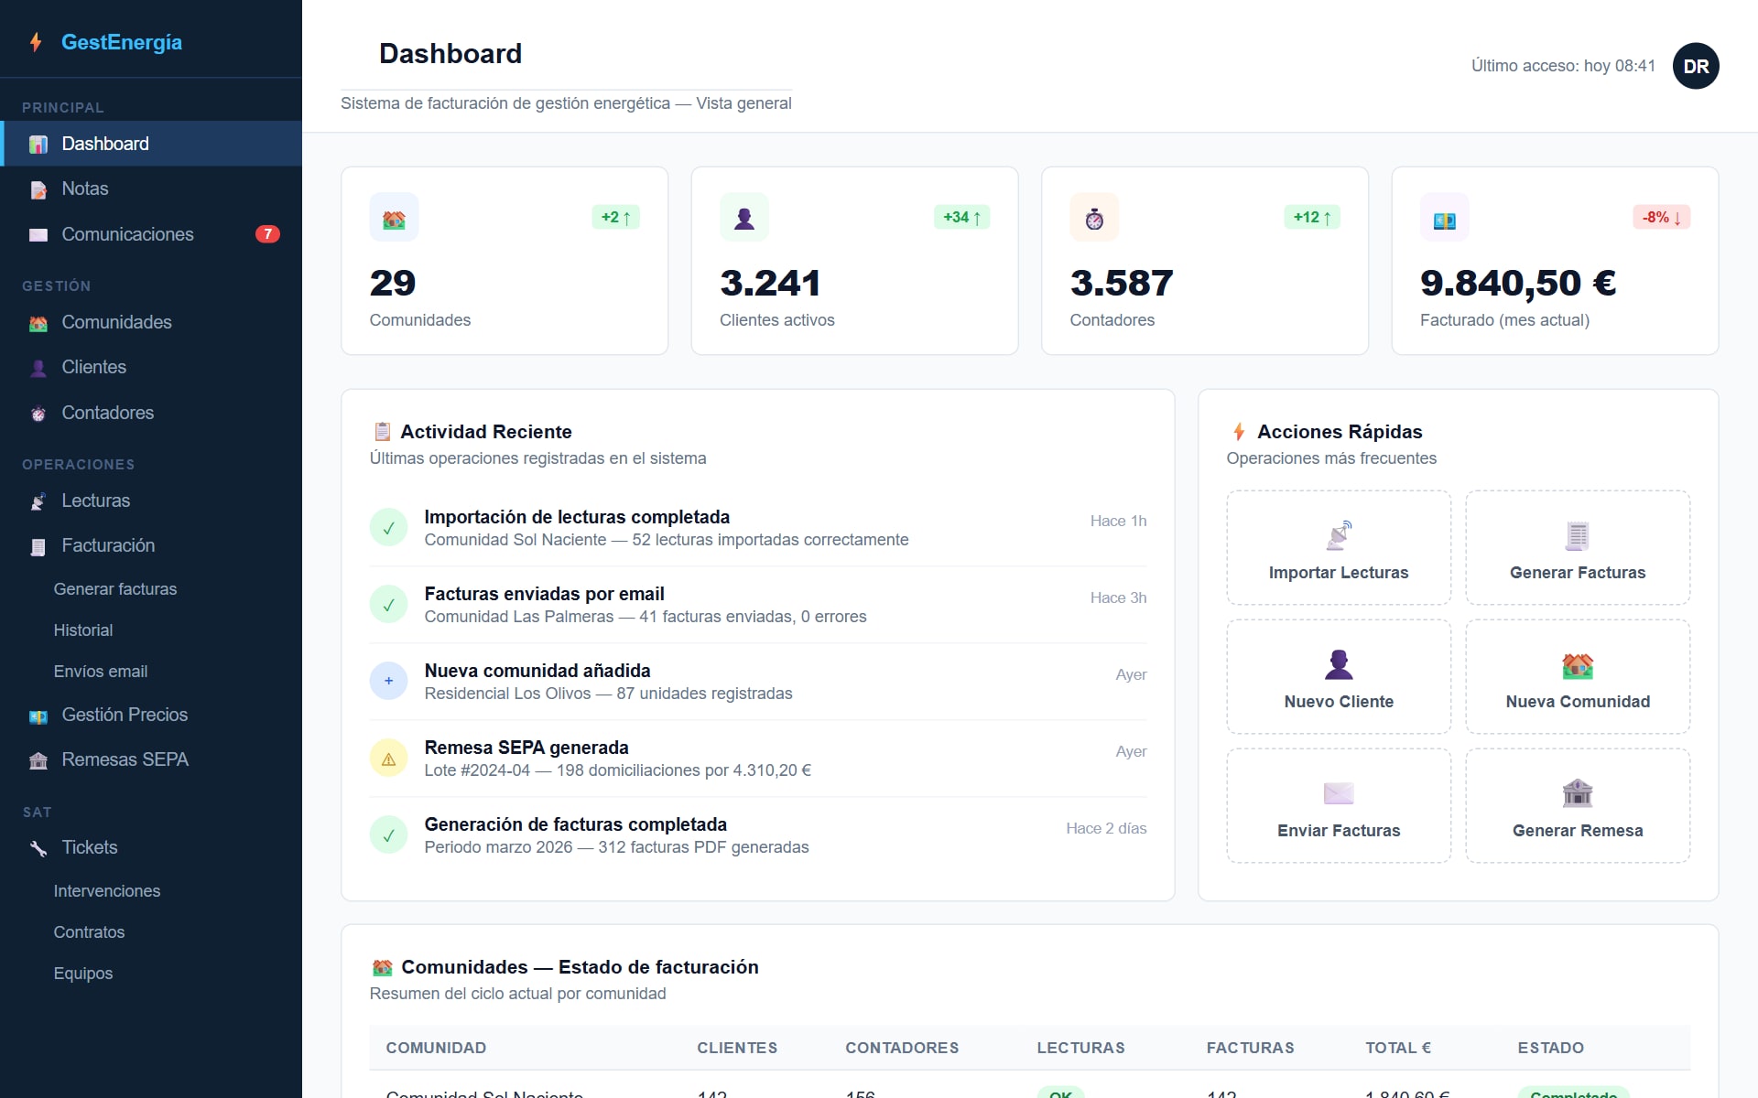Open Generar facturas under Facturación
This screenshot has height=1098, width=1758.
pyautogui.click(x=115, y=589)
